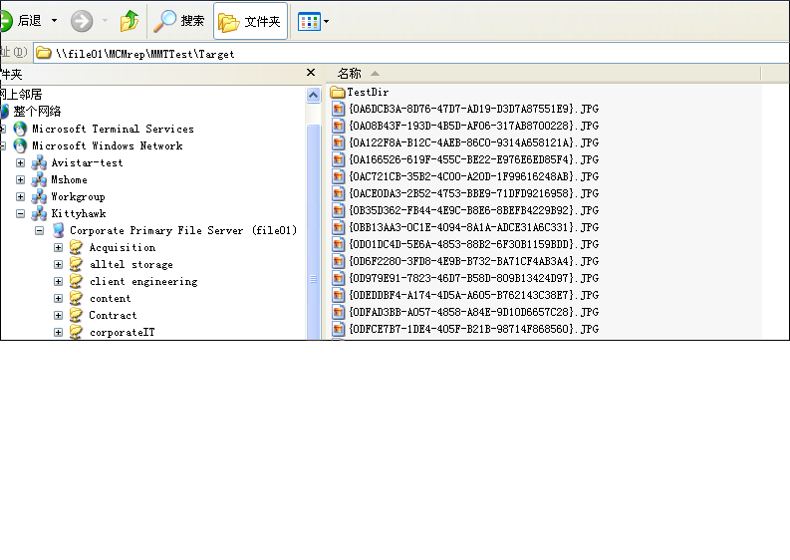Click the alltel storage folder icon
This screenshot has width=790, height=560.
[76, 264]
